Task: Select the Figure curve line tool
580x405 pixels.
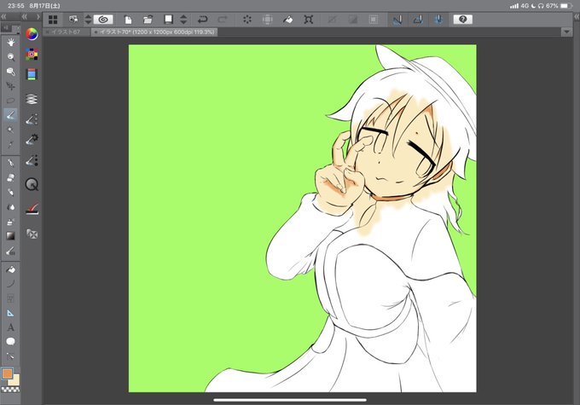Action: point(11,284)
